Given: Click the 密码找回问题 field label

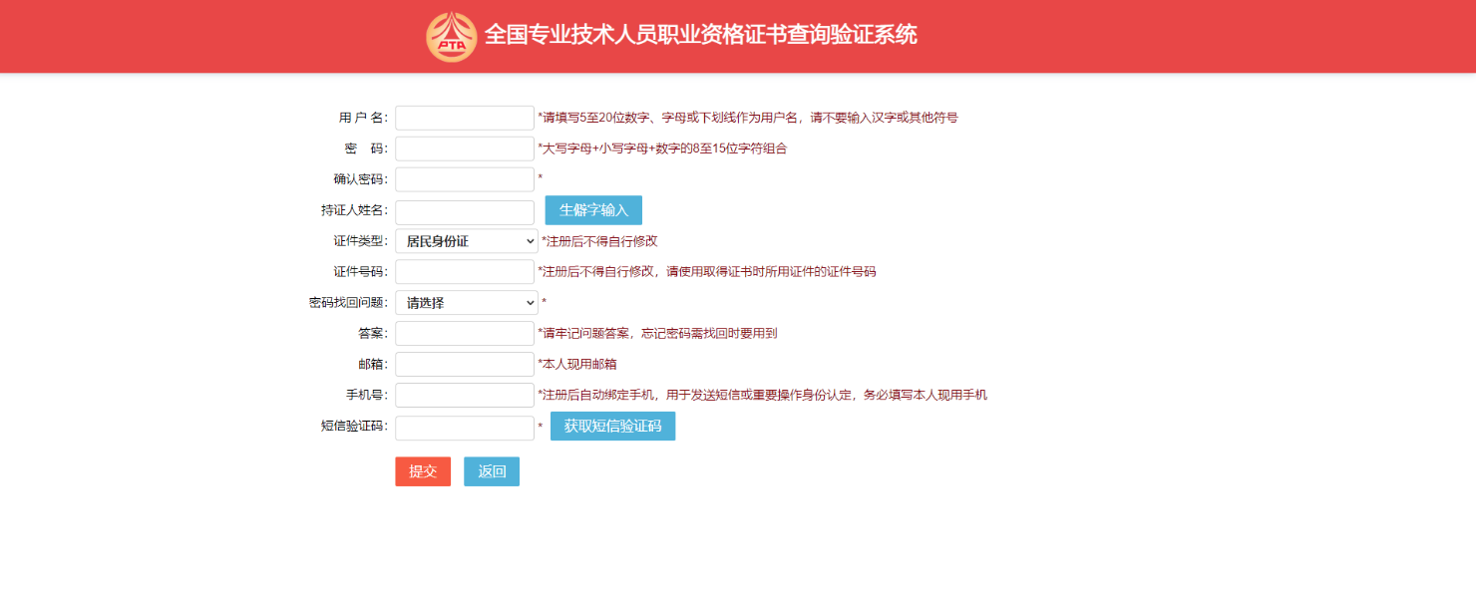Looking at the screenshot, I should click(x=348, y=303).
